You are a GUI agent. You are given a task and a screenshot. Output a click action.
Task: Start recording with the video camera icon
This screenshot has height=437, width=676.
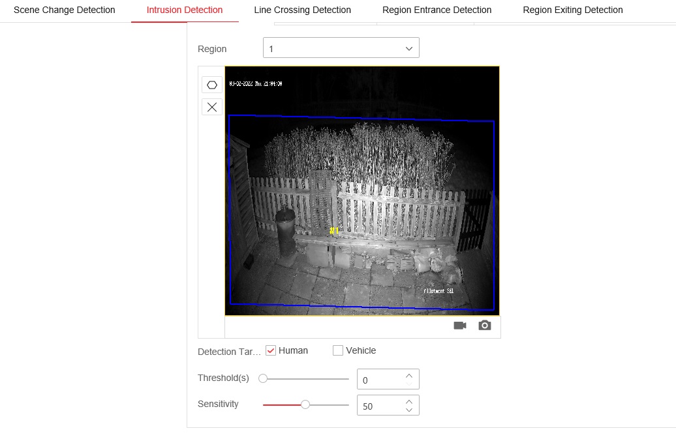point(460,326)
